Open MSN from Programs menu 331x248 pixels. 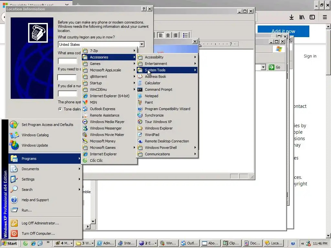coord(109,102)
